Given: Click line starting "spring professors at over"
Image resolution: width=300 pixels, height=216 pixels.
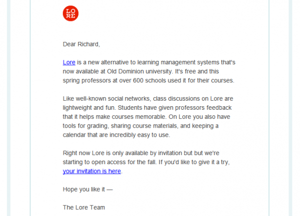Looking at the screenshot, I should point(148,80).
